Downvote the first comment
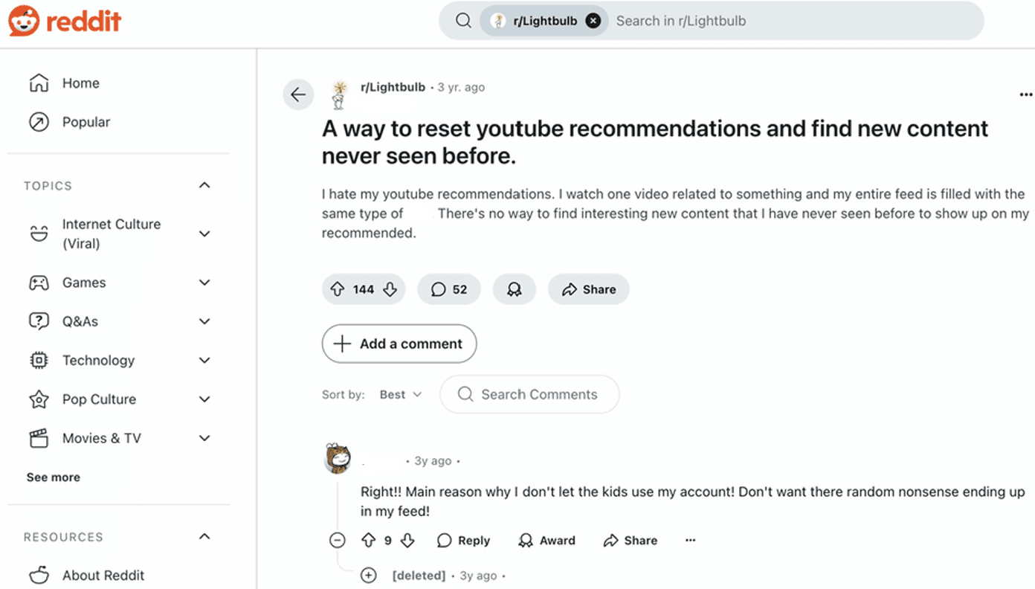This screenshot has width=1035, height=589. (407, 540)
